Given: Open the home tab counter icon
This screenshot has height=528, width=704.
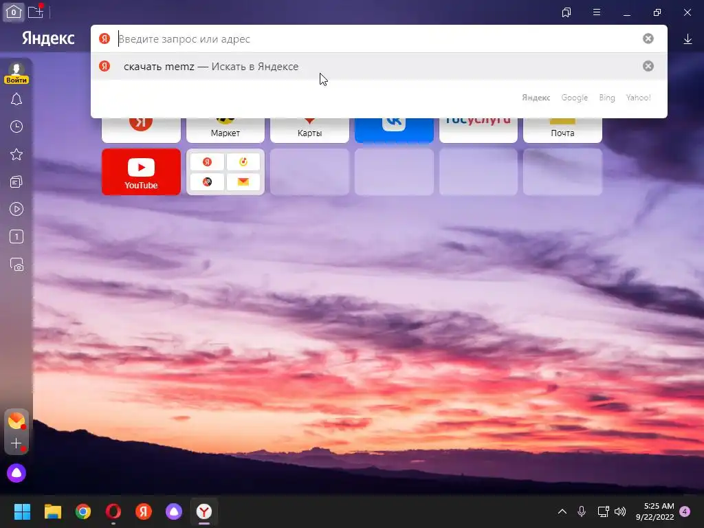Looking at the screenshot, I should click(x=14, y=12).
